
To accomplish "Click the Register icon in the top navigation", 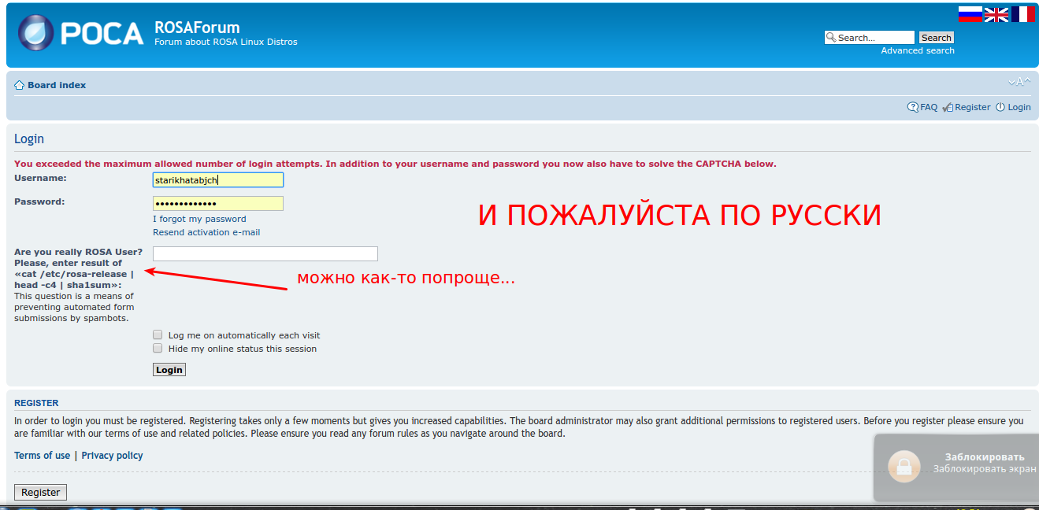I will 948,107.
